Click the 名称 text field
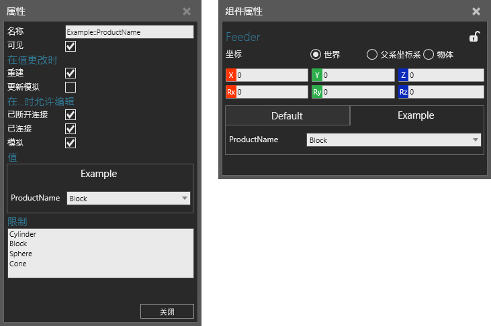This screenshot has width=491, height=326. click(129, 32)
